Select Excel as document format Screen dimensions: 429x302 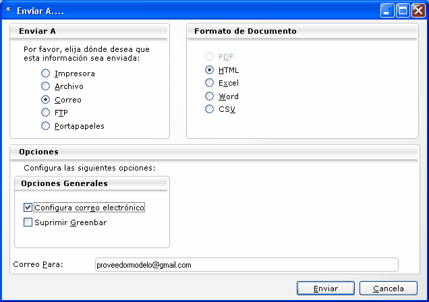tap(210, 83)
